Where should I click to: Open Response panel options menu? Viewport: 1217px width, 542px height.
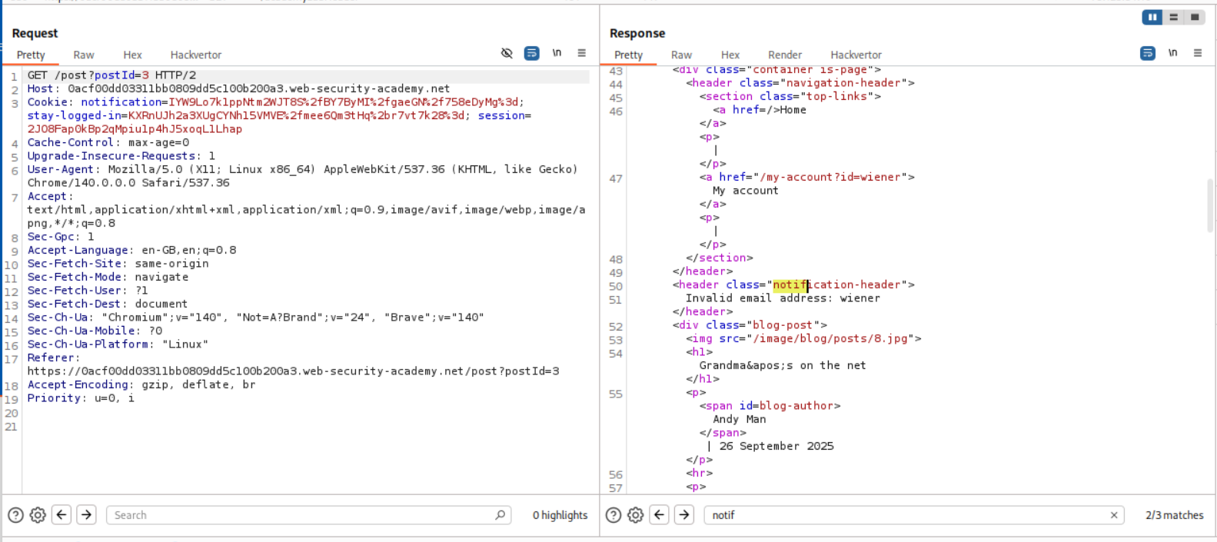click(x=1198, y=53)
